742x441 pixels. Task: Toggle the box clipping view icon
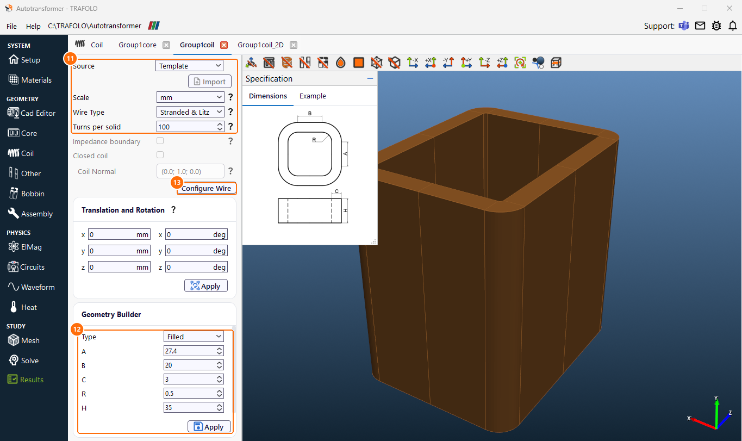pos(556,63)
